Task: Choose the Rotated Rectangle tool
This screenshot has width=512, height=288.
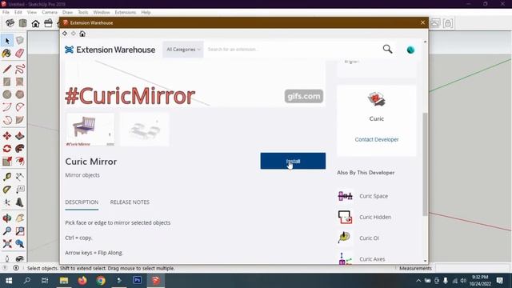Action: pos(19,82)
